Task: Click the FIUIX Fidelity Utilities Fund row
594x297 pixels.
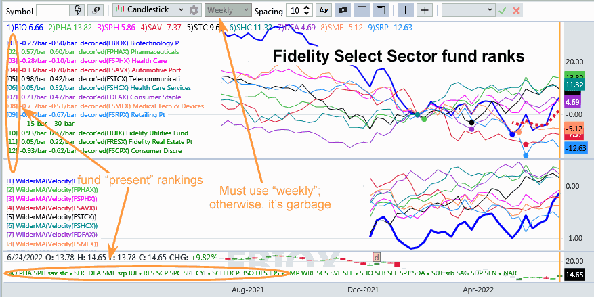Action: [98, 133]
